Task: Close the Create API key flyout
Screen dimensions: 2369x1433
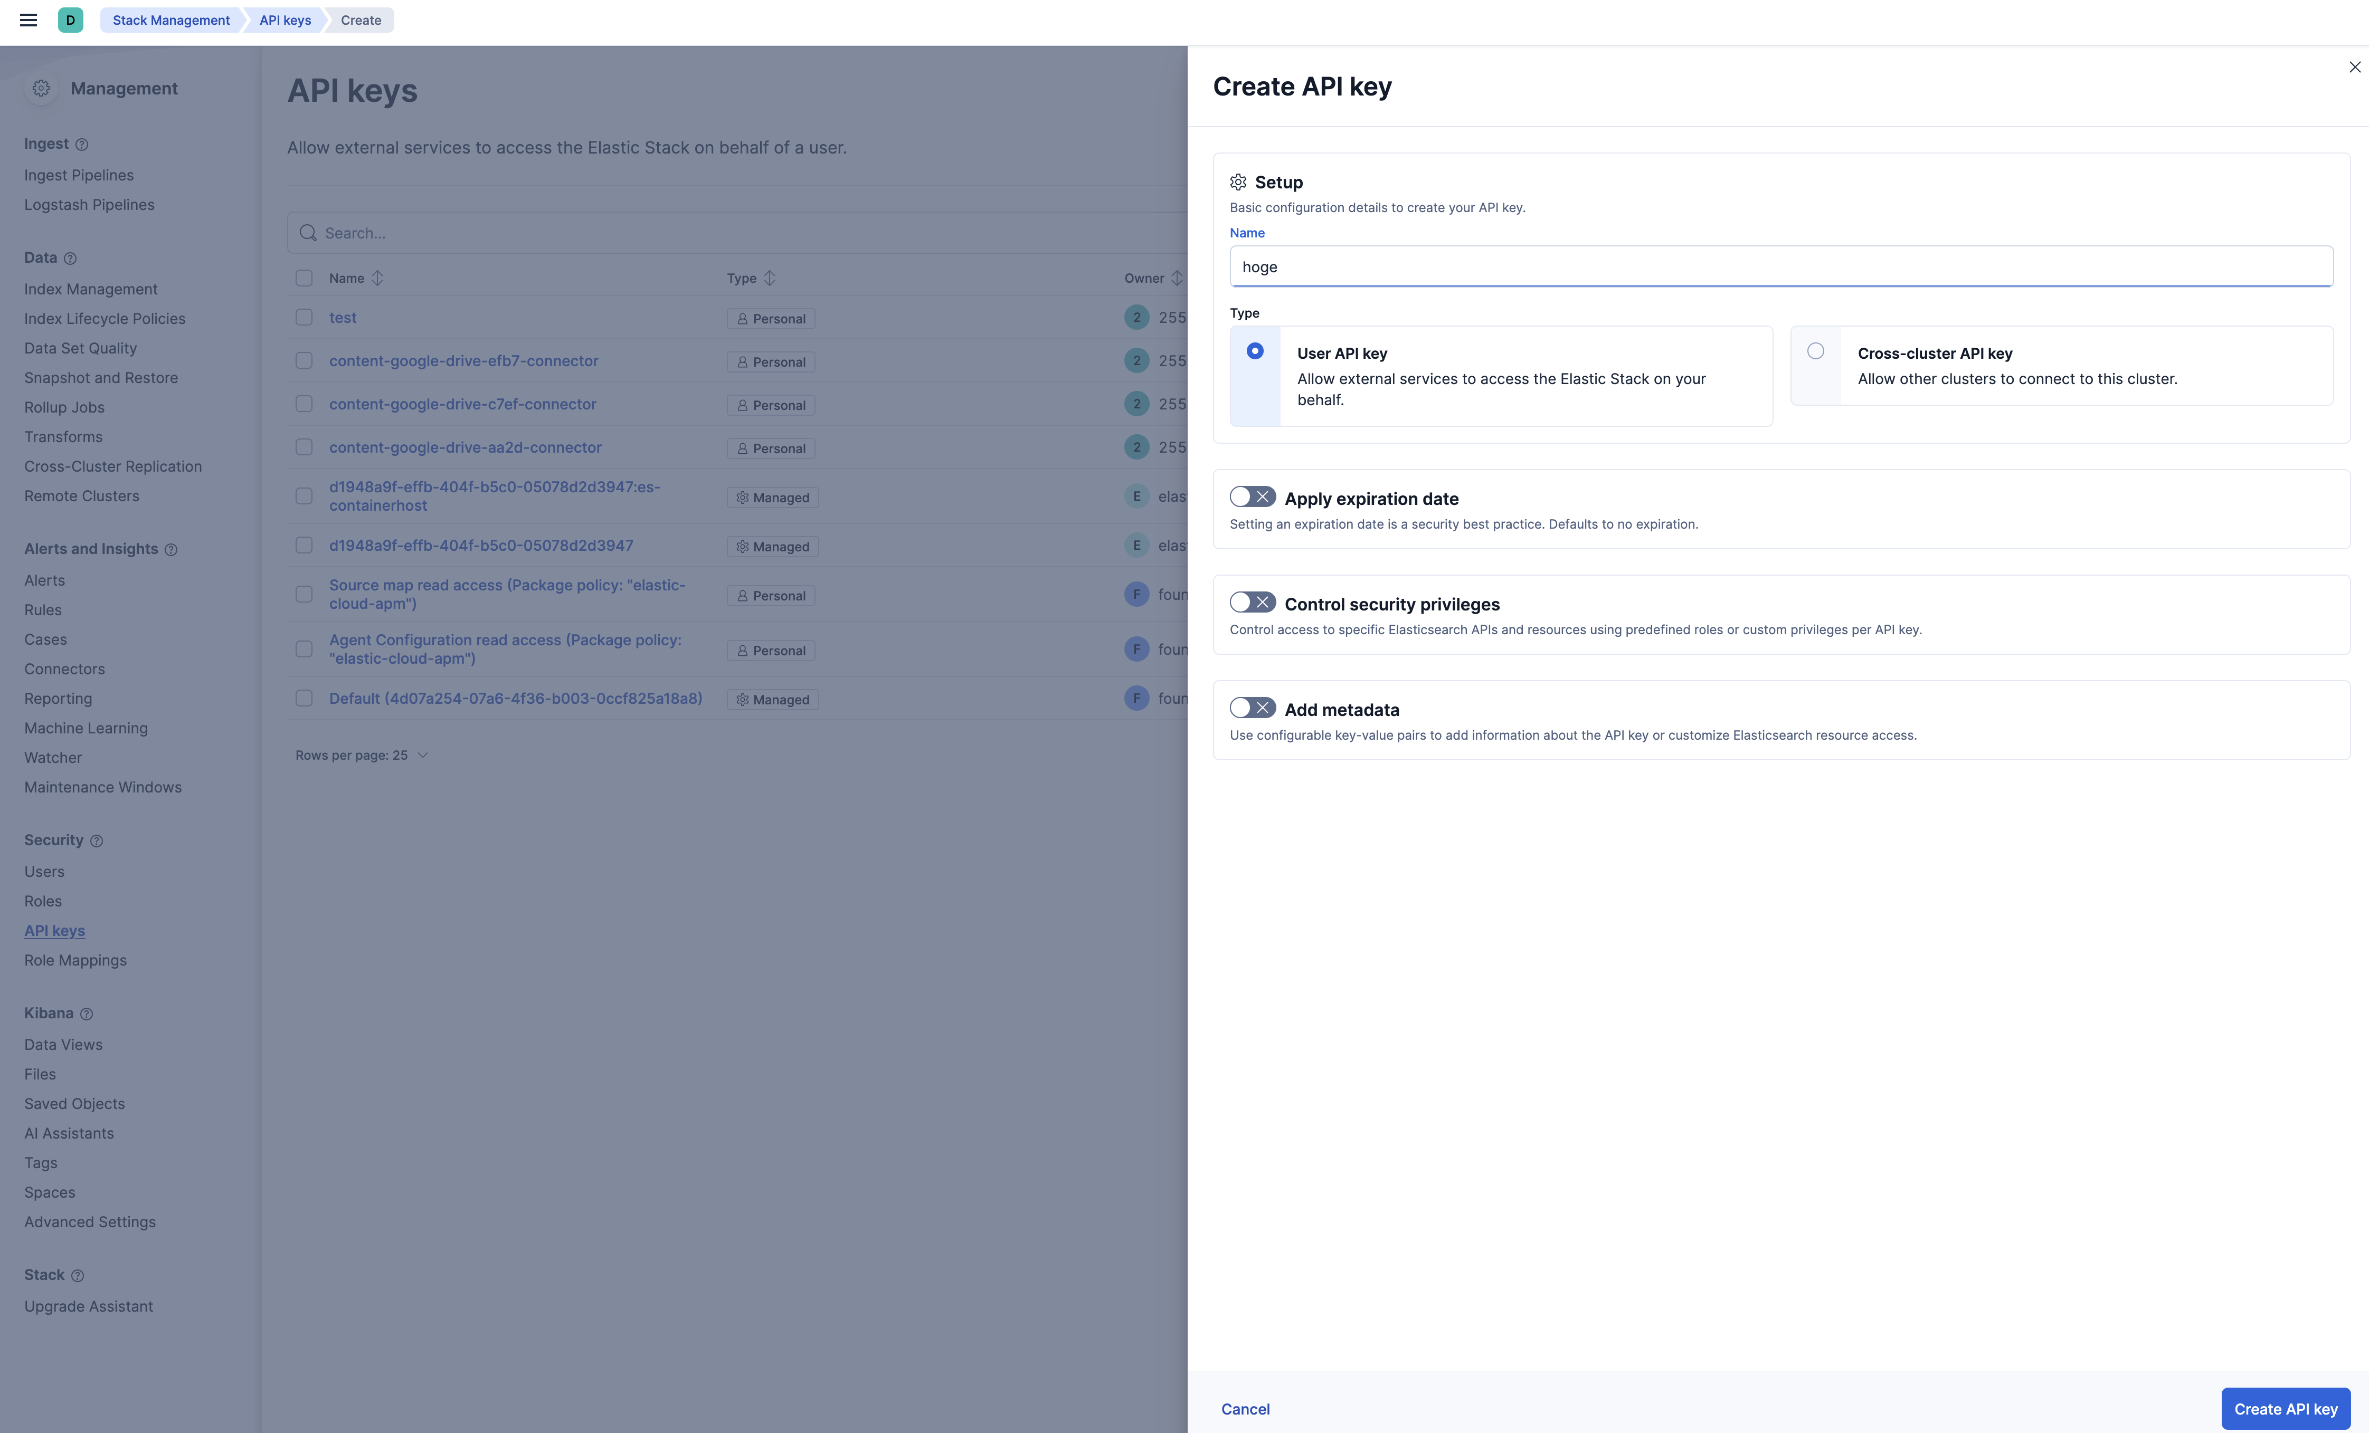Action: pyautogui.click(x=2355, y=68)
